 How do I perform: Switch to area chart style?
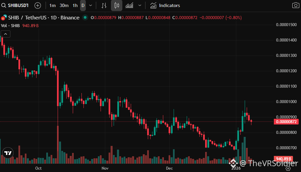pyautogui.click(x=129, y=6)
